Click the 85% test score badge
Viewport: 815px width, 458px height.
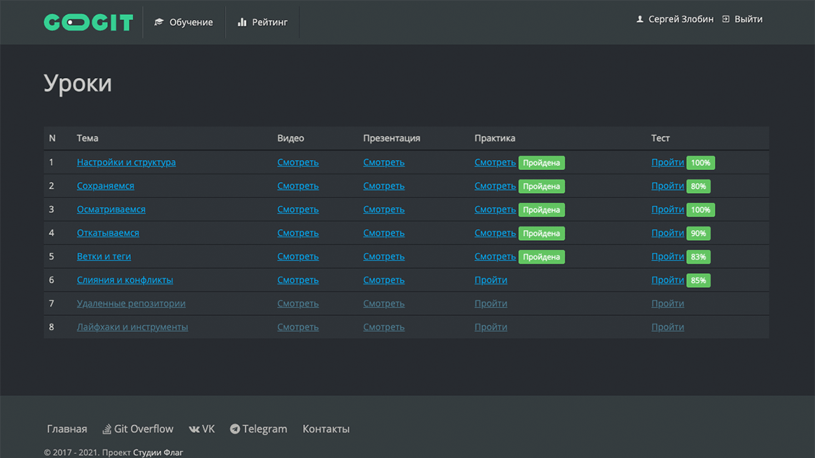pos(698,280)
